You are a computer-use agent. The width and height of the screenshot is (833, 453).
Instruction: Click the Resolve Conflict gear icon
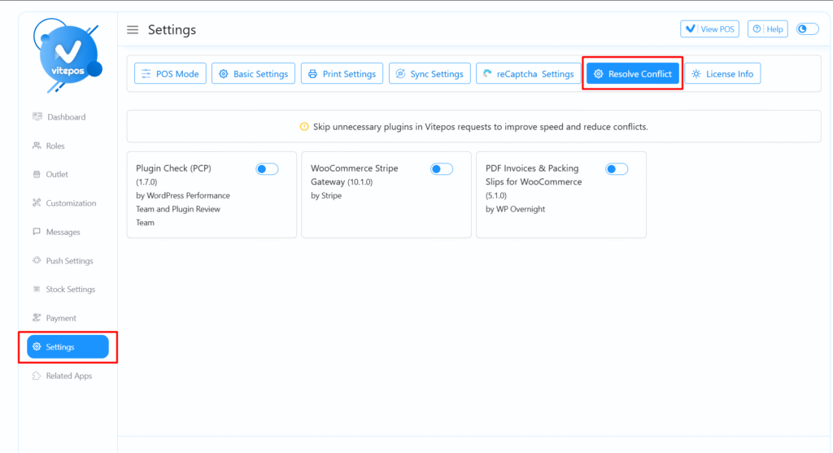tap(598, 74)
